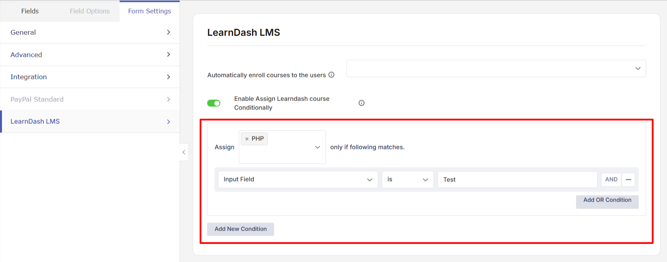Open the Input Field selector dropdown

pyautogui.click(x=298, y=180)
